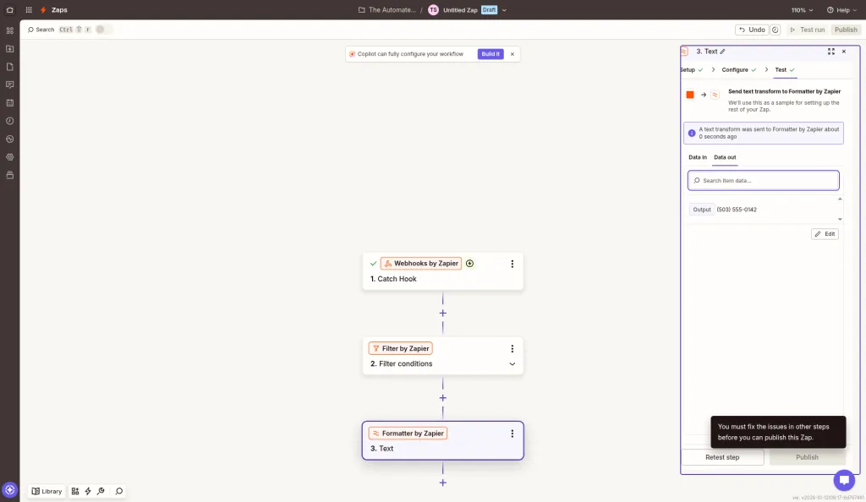Open the calendar icon in left sidebar
This screenshot has height=502, width=866.
pyautogui.click(x=9, y=103)
